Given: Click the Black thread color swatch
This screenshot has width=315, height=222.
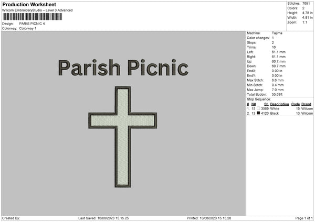Looking at the screenshot, I should (258, 113).
